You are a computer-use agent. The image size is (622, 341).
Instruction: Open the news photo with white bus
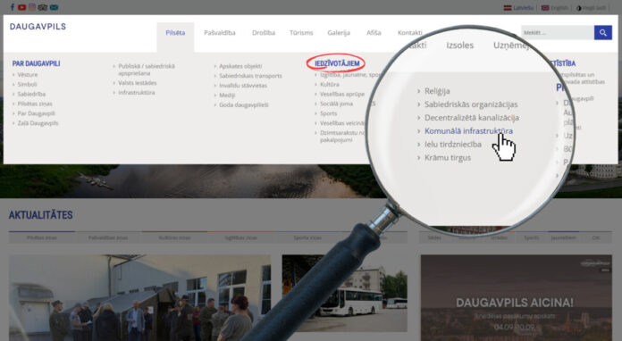(344, 293)
